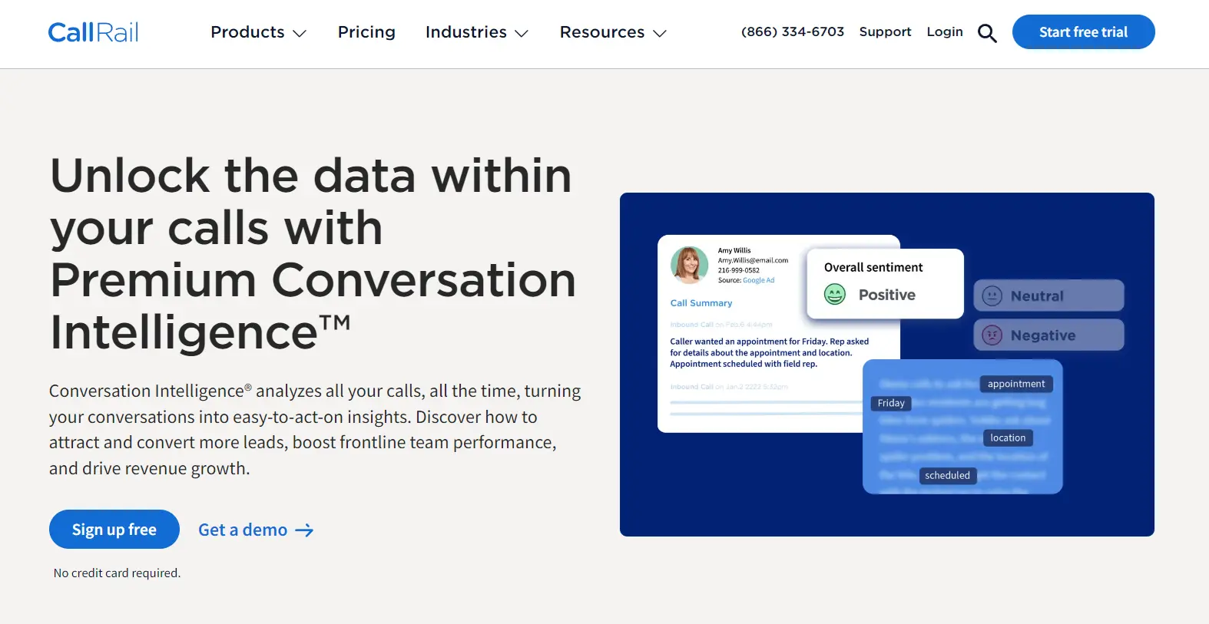Click the No credit card required text
The image size is (1209, 624).
[117, 573]
